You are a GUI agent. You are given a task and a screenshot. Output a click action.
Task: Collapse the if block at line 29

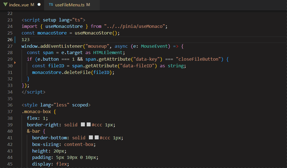pos(16,59)
